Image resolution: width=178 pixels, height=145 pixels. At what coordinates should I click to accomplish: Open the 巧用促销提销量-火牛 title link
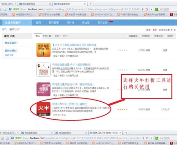[72, 65]
